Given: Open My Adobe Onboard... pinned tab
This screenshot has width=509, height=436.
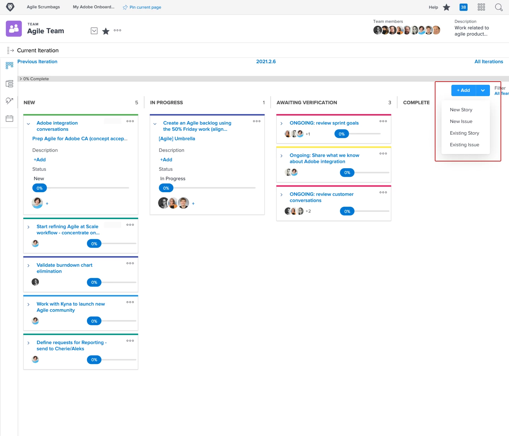Looking at the screenshot, I should (x=94, y=7).
